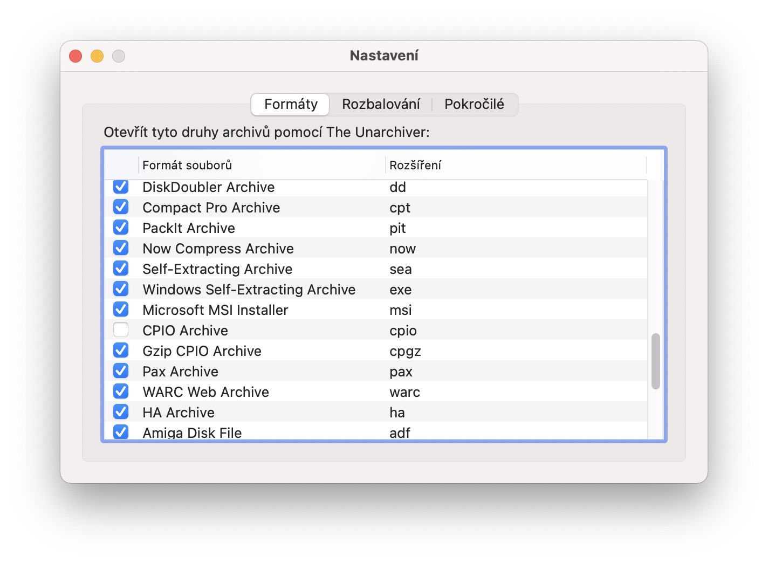Image resolution: width=768 pixels, height=563 pixels.
Task: Enable the CPIO Archive checkbox
Action: pos(121,330)
